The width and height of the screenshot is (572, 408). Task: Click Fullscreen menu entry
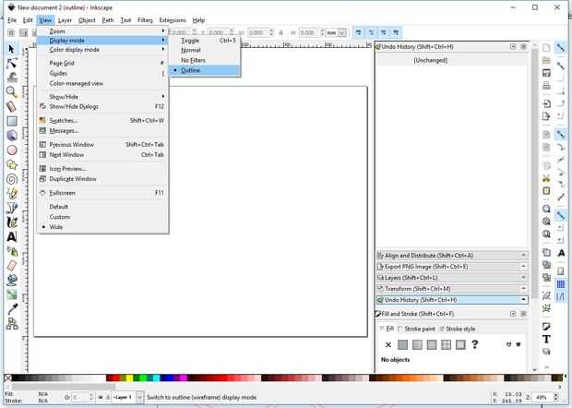[102, 193]
